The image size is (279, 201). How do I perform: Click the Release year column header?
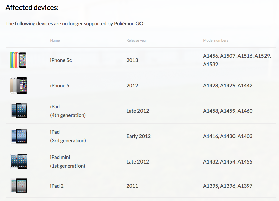(137, 40)
